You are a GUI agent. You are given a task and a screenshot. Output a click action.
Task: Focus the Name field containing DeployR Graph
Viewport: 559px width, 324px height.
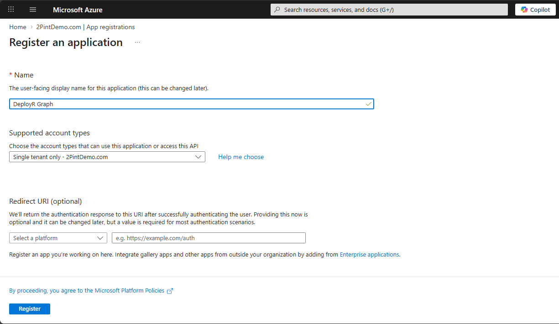187,104
